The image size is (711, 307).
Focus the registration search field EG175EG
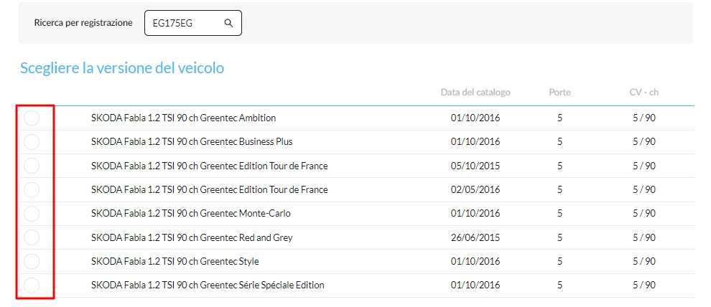[193, 23]
